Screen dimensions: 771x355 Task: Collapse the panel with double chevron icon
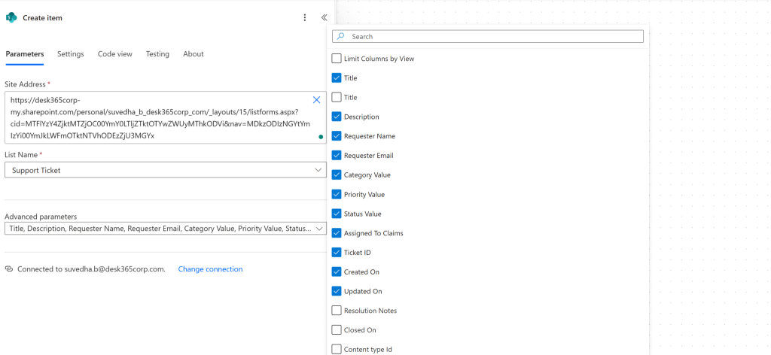pos(324,18)
